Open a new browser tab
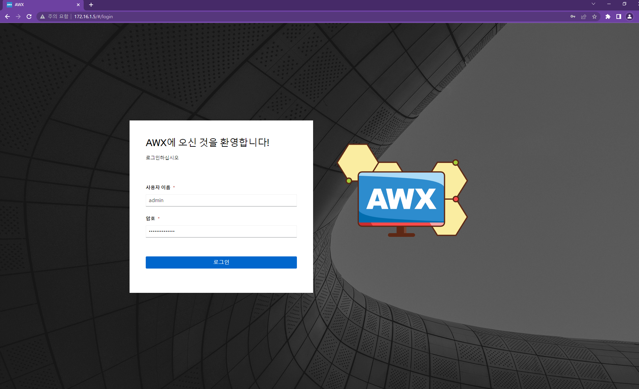The width and height of the screenshot is (639, 389). pyautogui.click(x=91, y=5)
